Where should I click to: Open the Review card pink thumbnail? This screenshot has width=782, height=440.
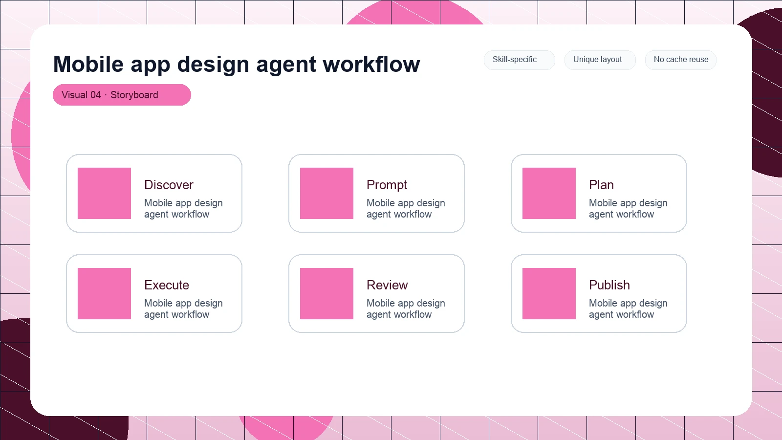tap(326, 293)
